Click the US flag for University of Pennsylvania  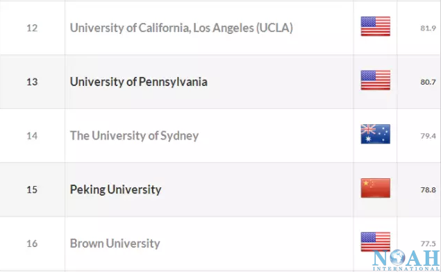(376, 80)
